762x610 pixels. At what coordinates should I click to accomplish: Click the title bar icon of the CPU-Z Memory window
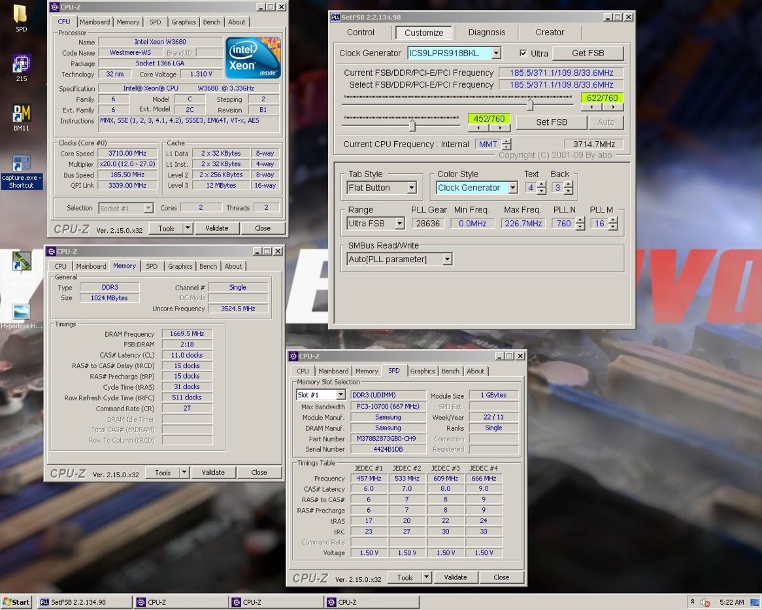click(51, 251)
